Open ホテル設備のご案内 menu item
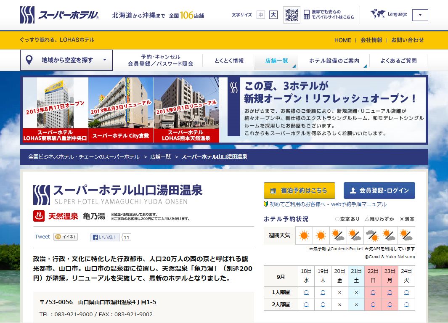Viewport: 448px width, 323px height. coord(334,61)
